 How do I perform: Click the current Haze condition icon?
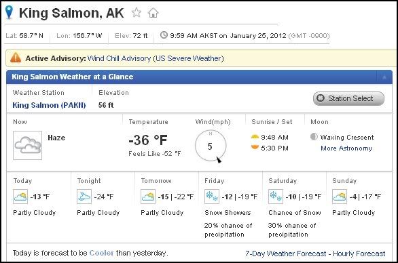[x=27, y=145]
